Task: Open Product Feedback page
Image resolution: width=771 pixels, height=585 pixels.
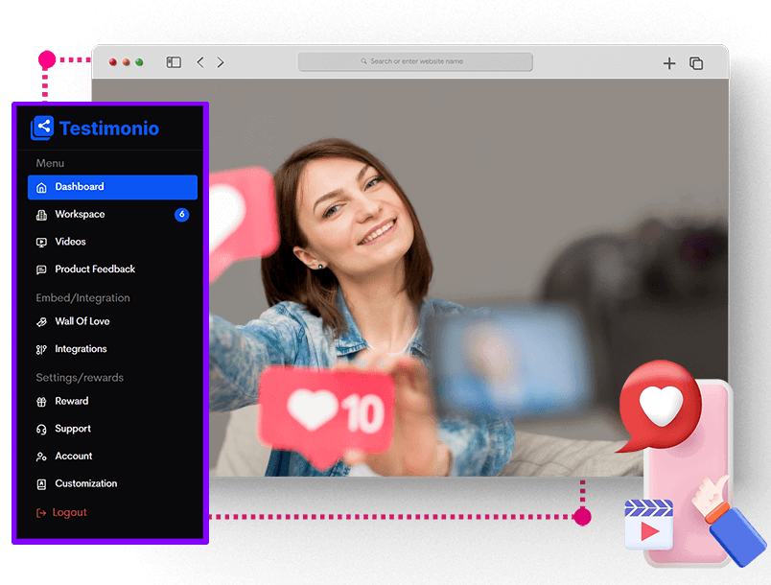Action: click(95, 269)
